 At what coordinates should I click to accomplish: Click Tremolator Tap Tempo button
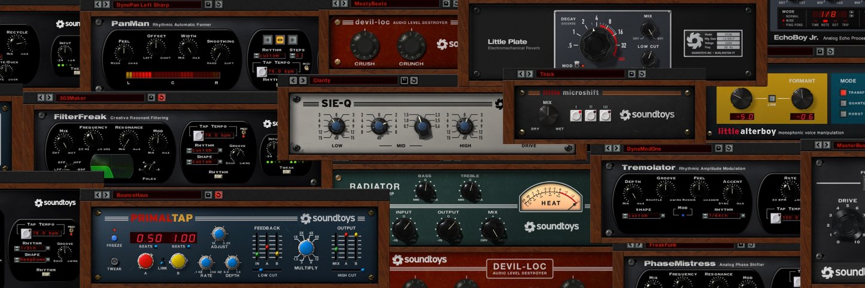tap(775, 218)
